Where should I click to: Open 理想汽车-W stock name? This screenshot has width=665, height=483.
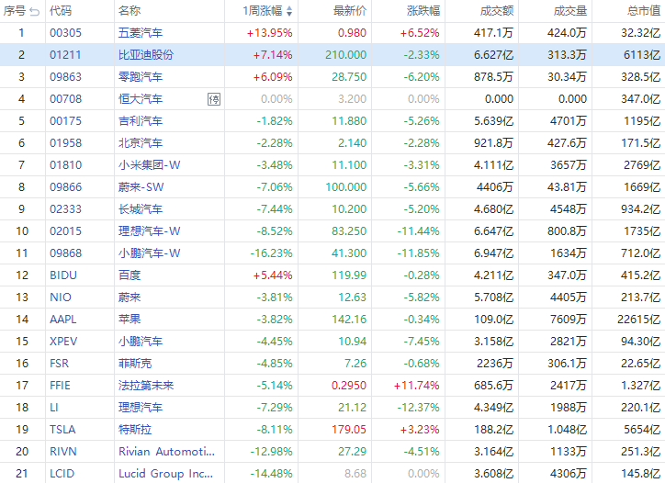pyautogui.click(x=150, y=231)
